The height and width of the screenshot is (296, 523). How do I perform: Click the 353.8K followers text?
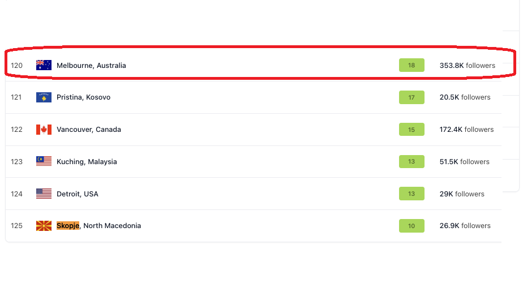point(467,66)
